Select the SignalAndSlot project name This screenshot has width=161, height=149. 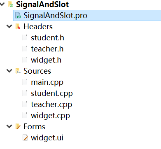(42, 4)
